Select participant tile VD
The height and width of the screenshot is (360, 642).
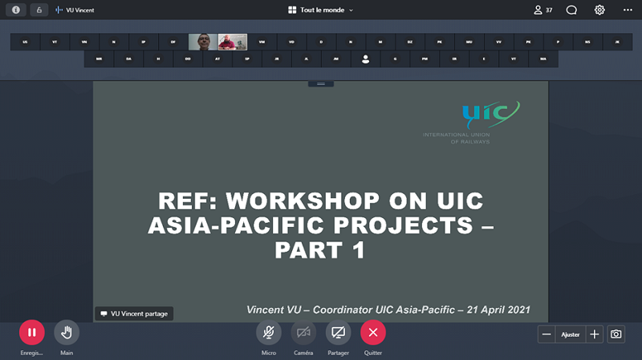point(291,42)
